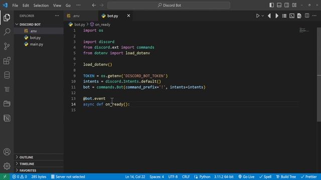Start Go Live server
Screen dimensions: 321x180
point(246,176)
